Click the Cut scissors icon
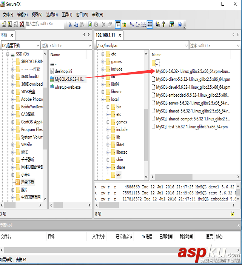 click(x=70, y=25)
